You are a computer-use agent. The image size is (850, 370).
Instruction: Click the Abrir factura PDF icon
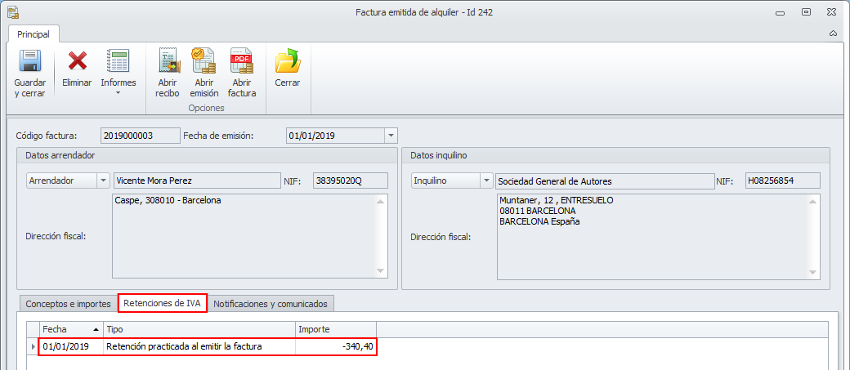click(x=242, y=60)
